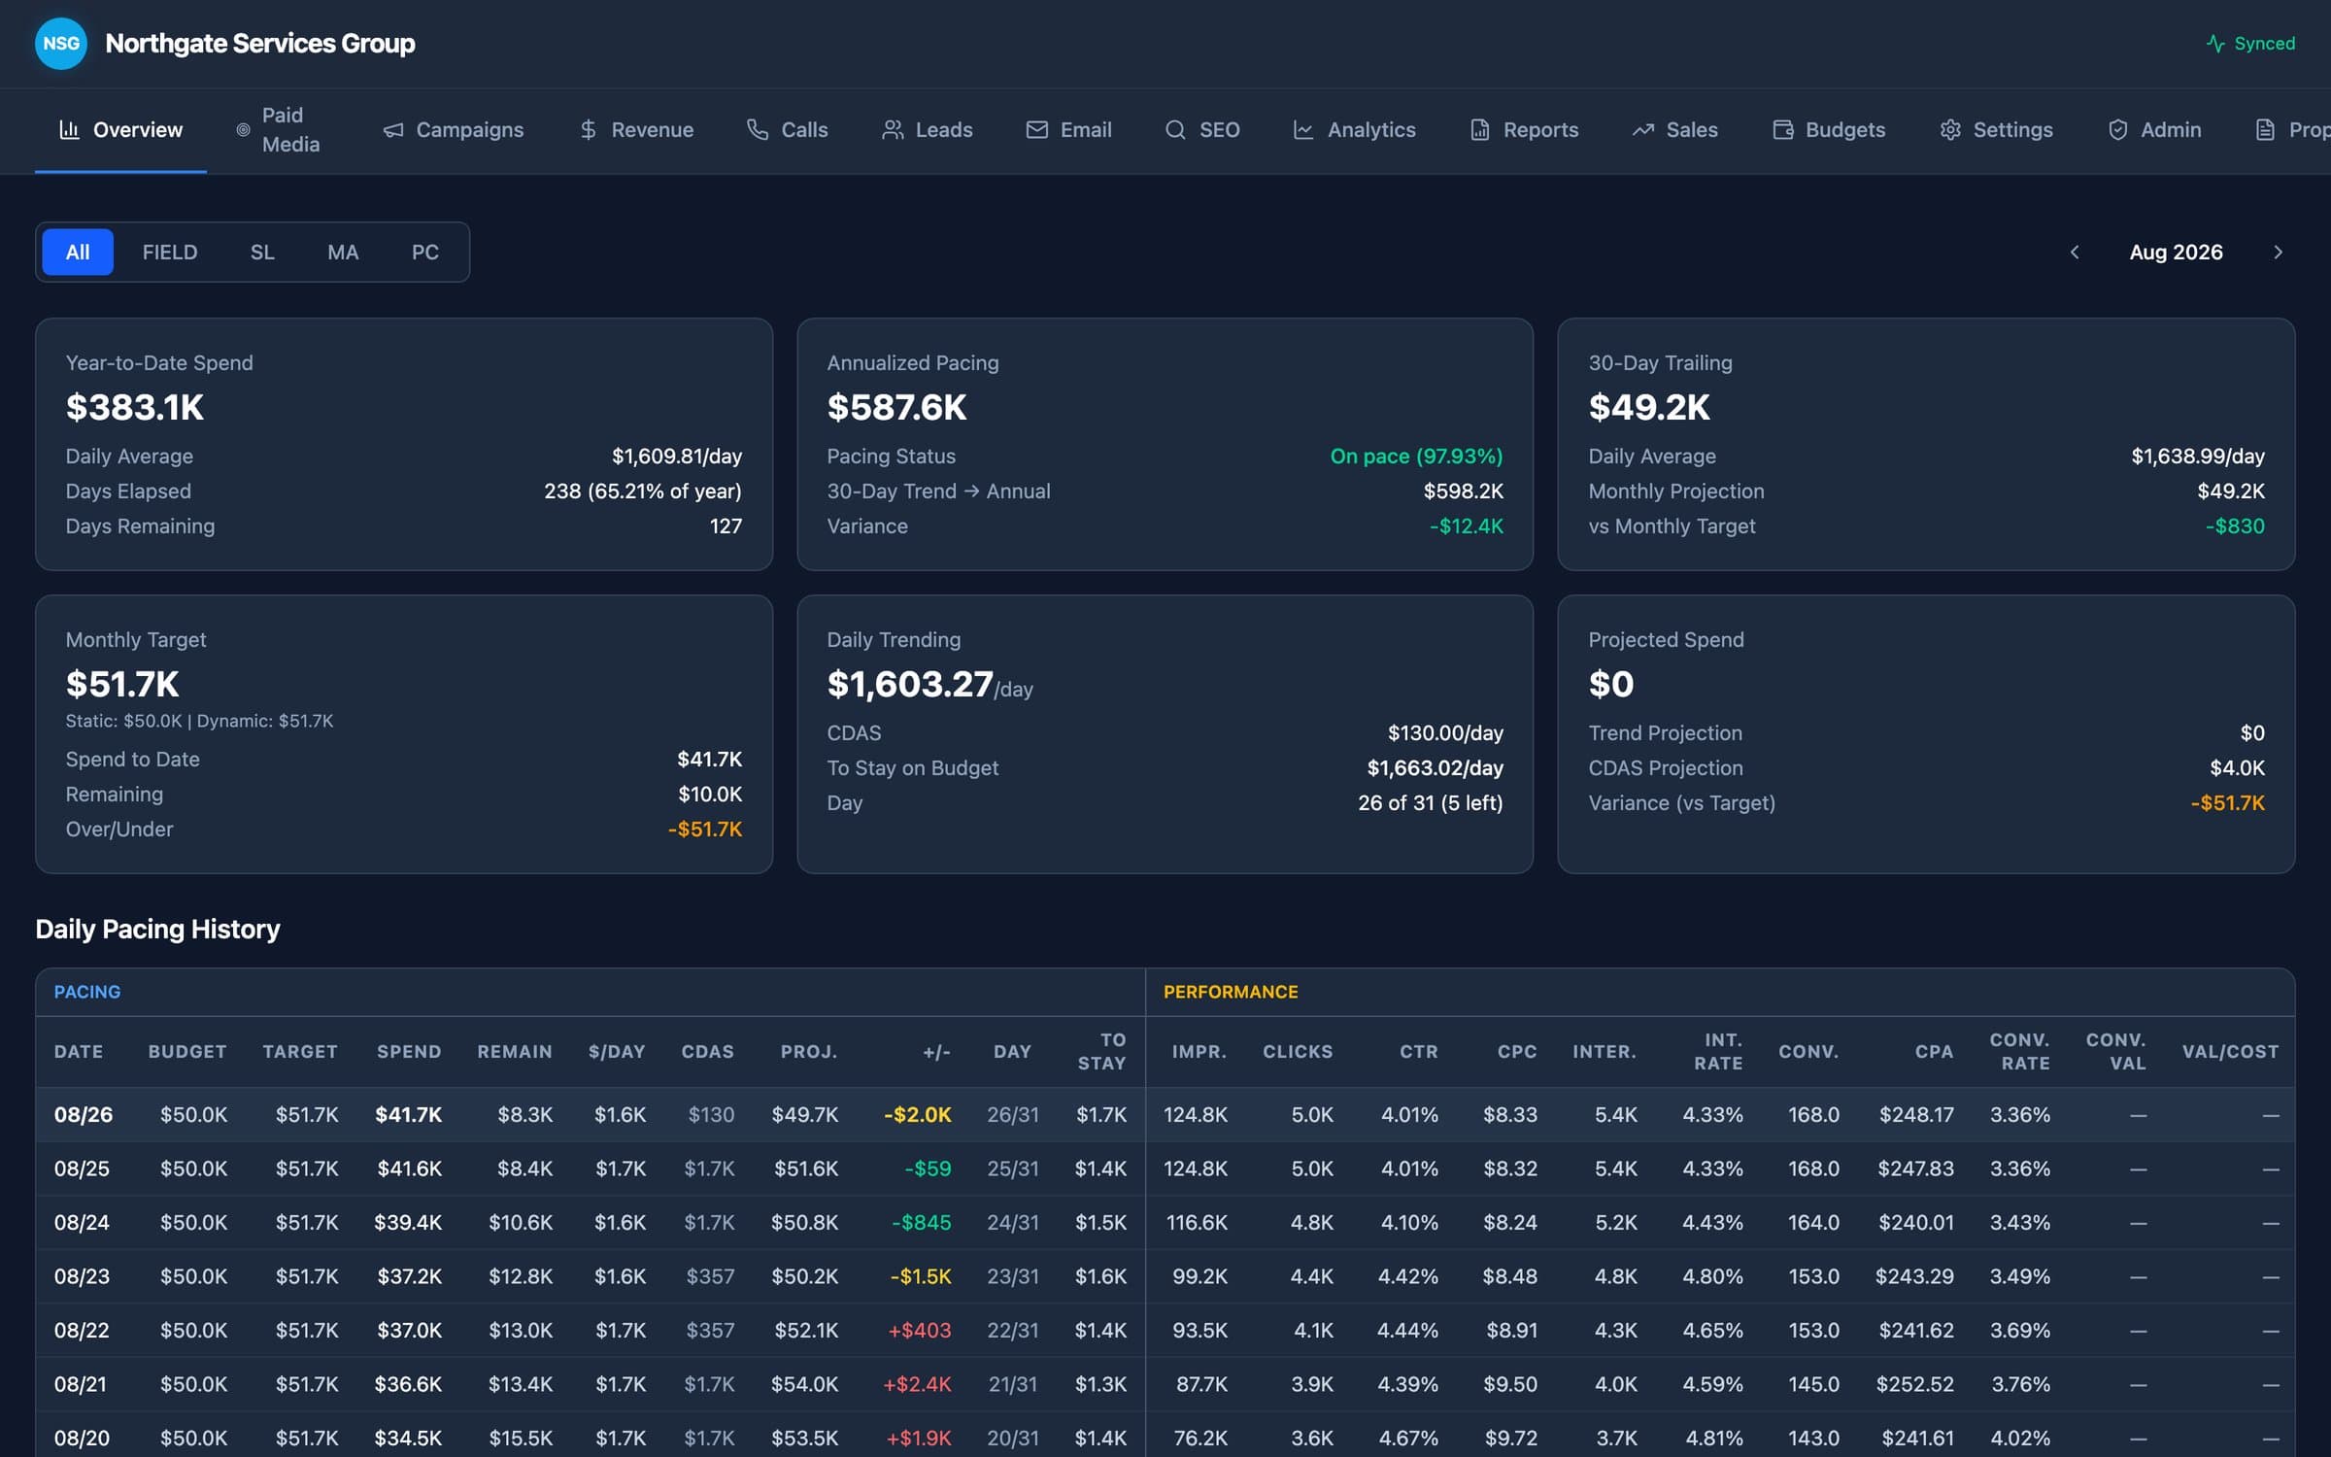Click the SEO magnifier icon

click(1175, 129)
